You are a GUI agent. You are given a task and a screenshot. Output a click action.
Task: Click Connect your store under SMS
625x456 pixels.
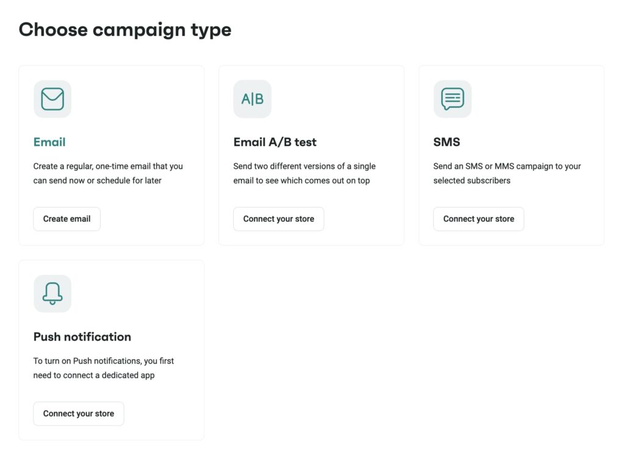(478, 219)
